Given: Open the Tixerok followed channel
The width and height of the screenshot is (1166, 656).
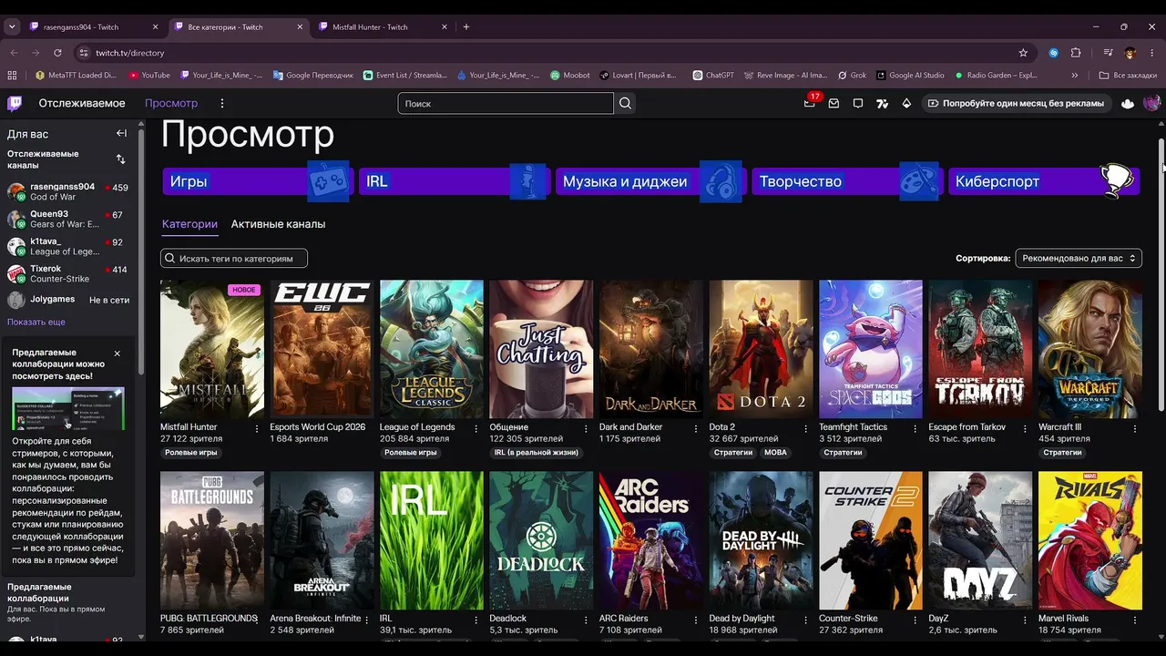Looking at the screenshot, I should [67, 273].
